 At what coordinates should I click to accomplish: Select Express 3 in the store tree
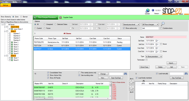[17, 38]
